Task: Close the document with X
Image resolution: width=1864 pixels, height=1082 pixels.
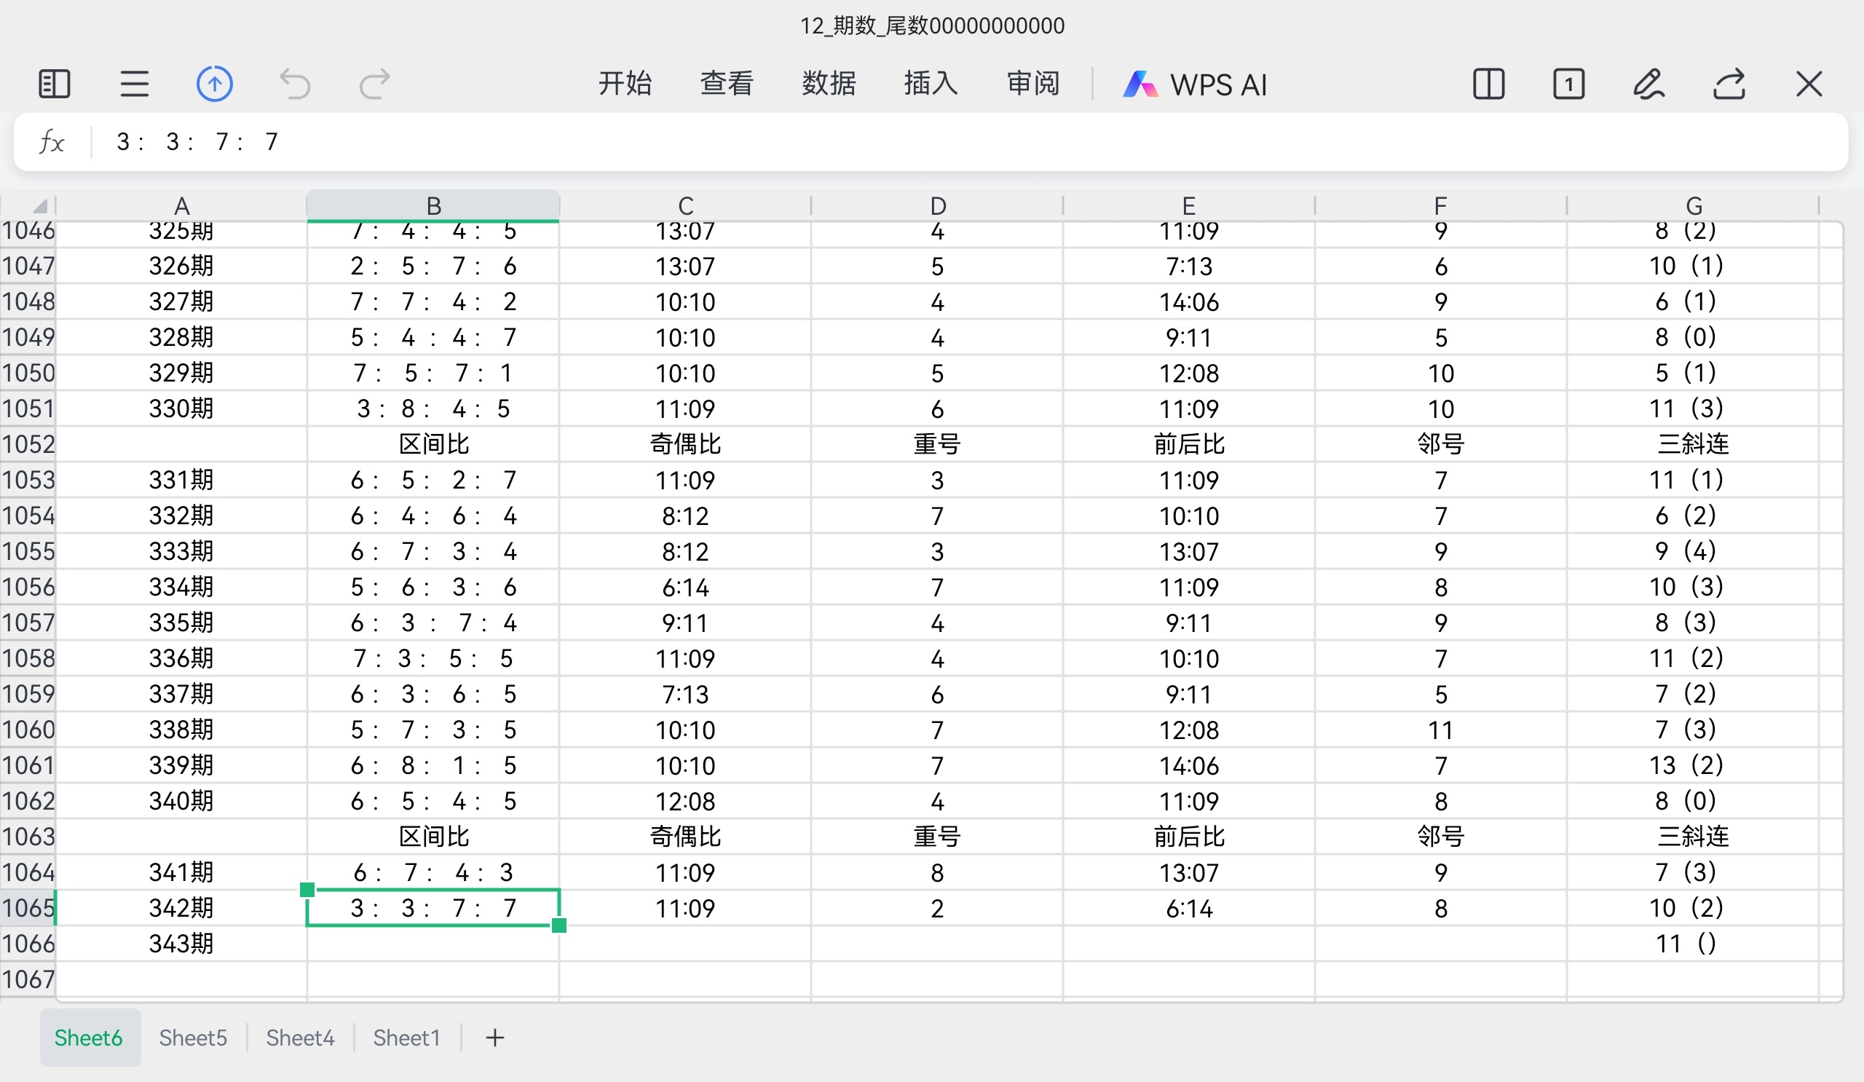Action: tap(1809, 84)
